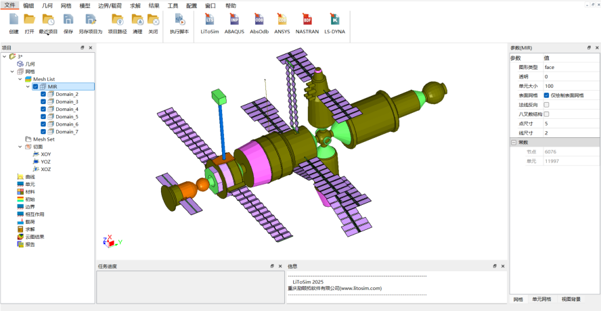Click the 单元大小 value field

coord(571,86)
